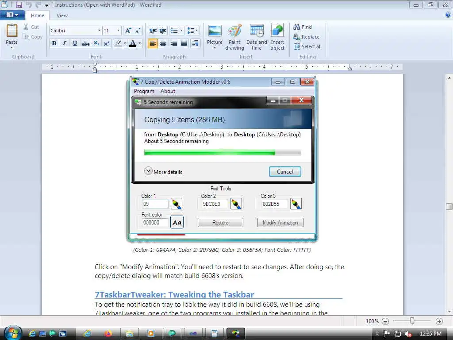The image size is (453, 340).
Task: Insert a Paint drawing
Action: [234, 37]
